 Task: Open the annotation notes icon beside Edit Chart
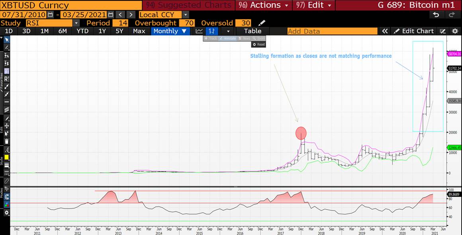[x=442, y=31]
